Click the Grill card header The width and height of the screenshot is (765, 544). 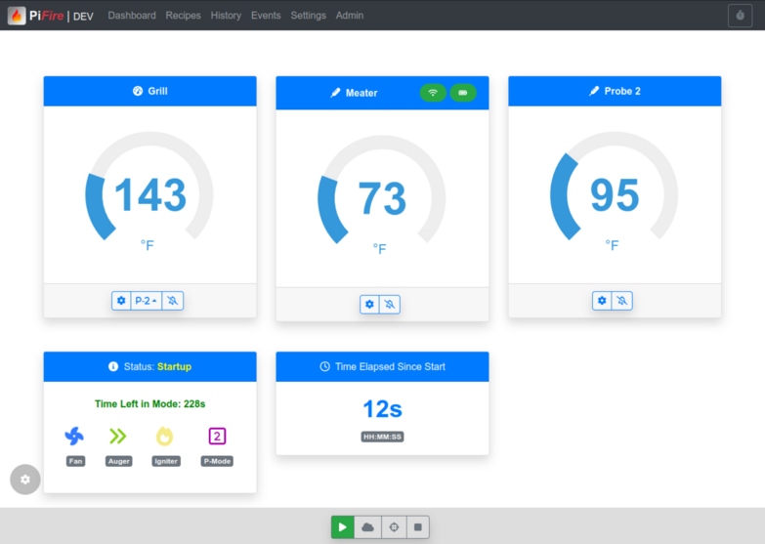(149, 91)
